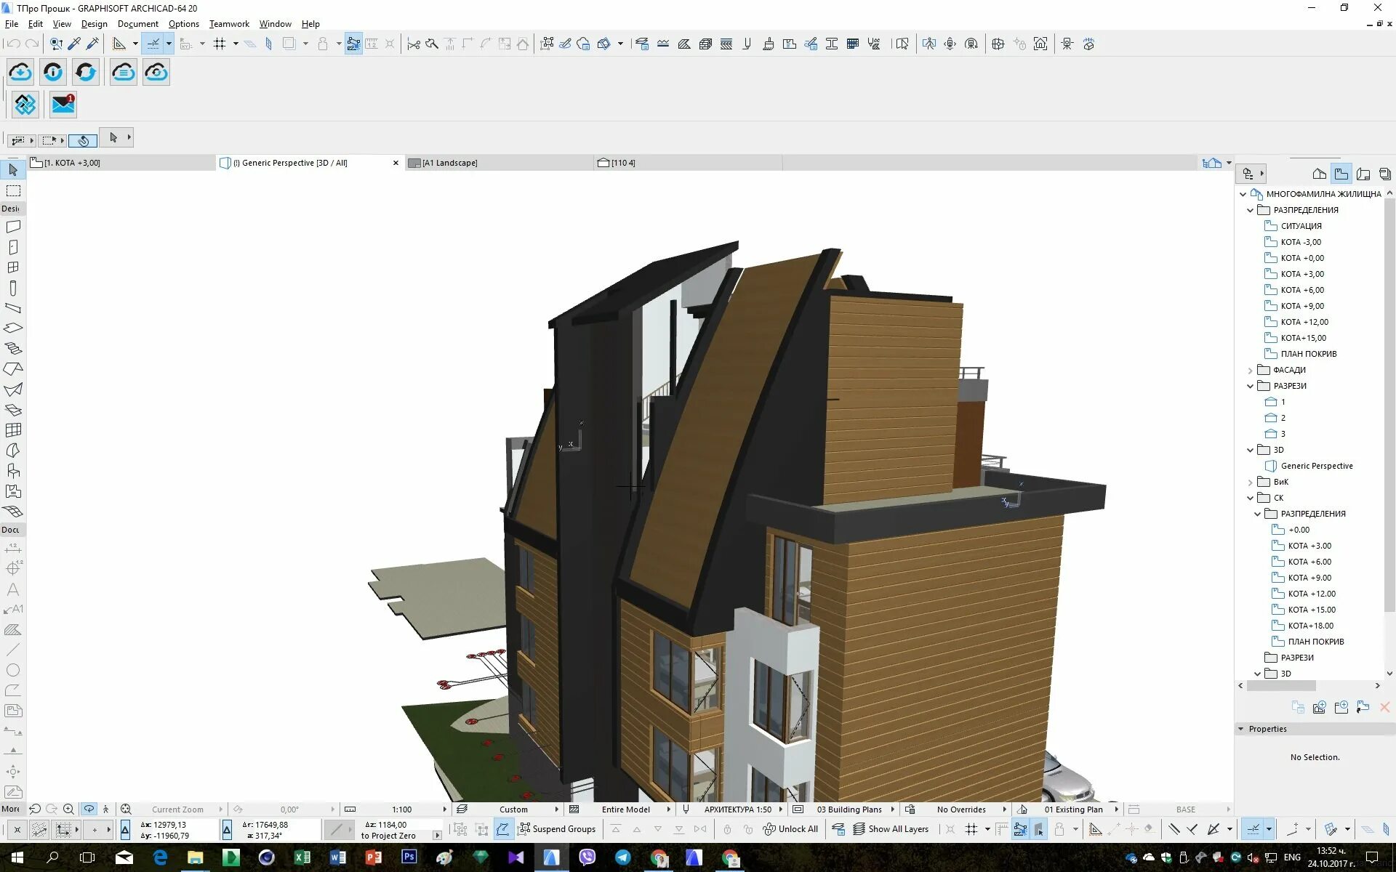Select the Text tool in toolbox

(13, 589)
